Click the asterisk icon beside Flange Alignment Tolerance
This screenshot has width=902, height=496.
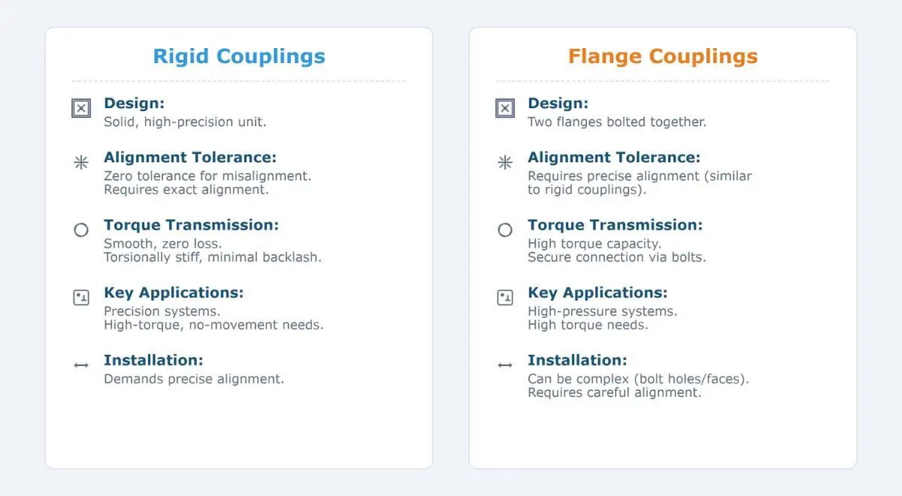(505, 162)
